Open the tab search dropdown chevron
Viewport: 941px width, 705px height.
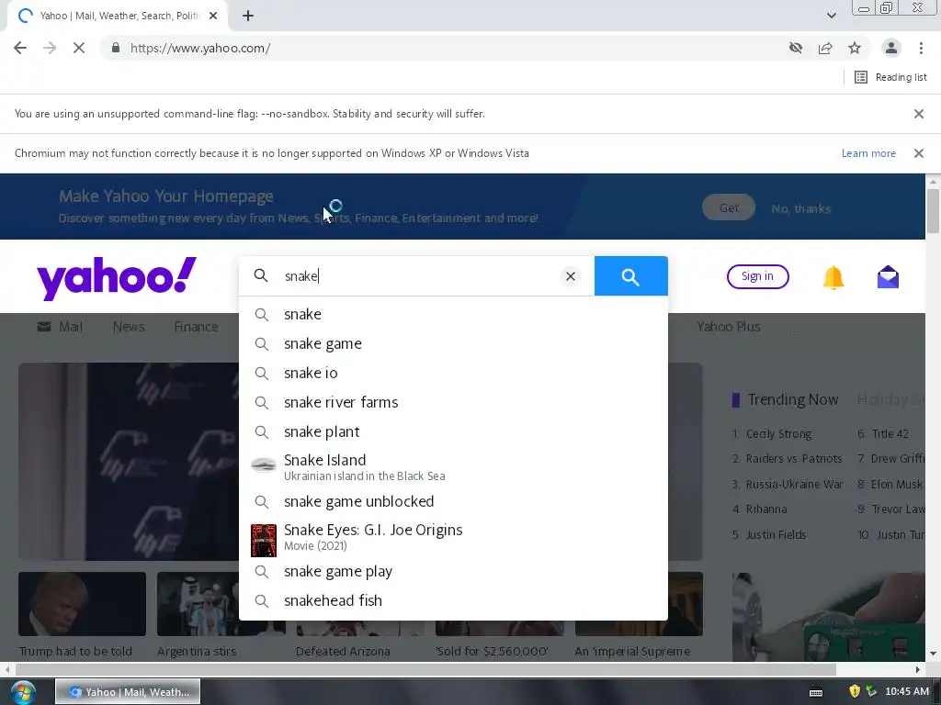(x=831, y=16)
